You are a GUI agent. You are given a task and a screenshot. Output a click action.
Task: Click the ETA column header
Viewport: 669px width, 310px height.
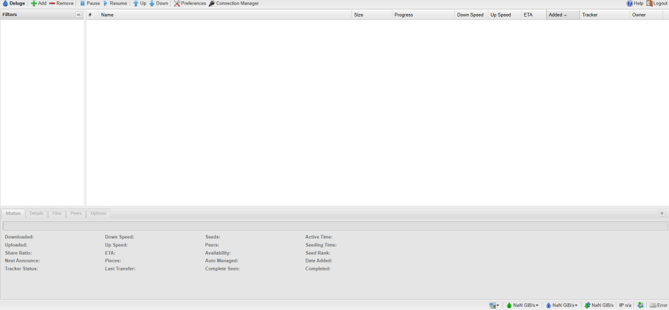[x=534, y=15]
